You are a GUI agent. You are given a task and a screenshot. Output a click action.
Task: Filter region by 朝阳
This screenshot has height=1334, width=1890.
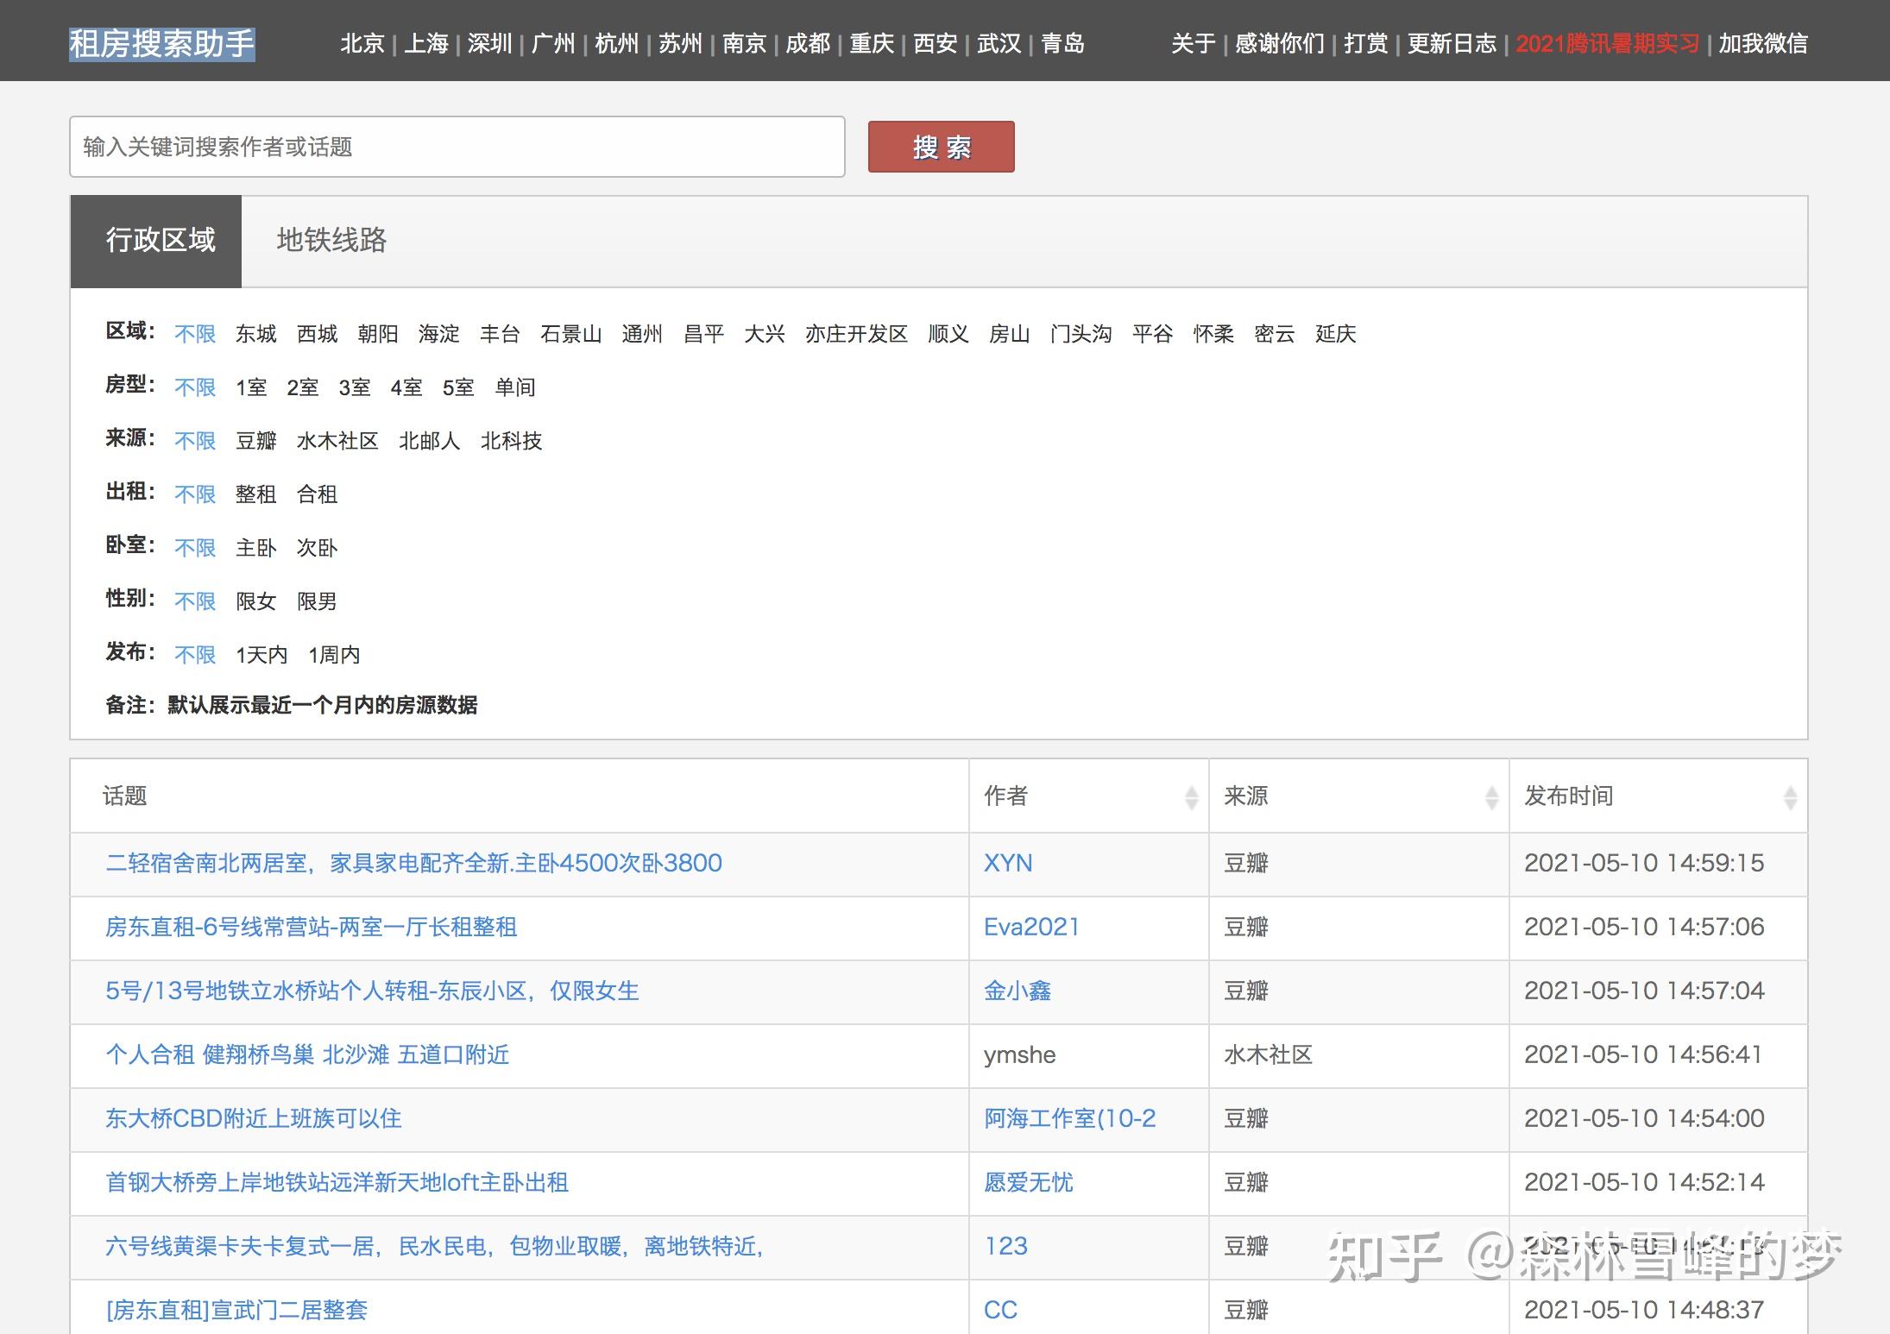tap(378, 334)
